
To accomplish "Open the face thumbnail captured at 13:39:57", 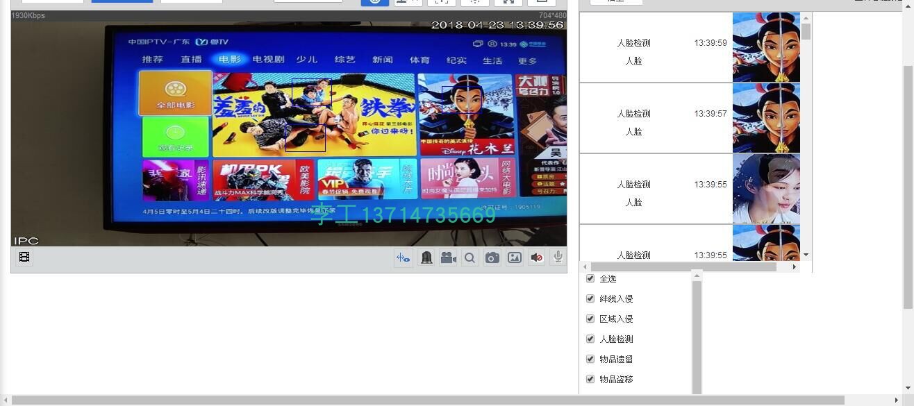I will click(x=766, y=118).
